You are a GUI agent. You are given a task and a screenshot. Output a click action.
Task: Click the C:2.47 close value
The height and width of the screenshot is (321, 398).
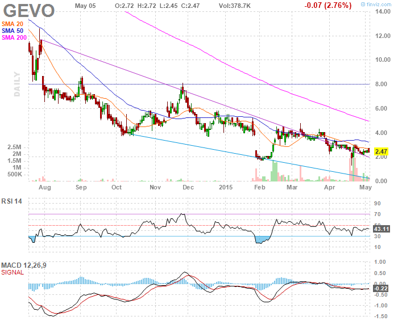(x=190, y=6)
